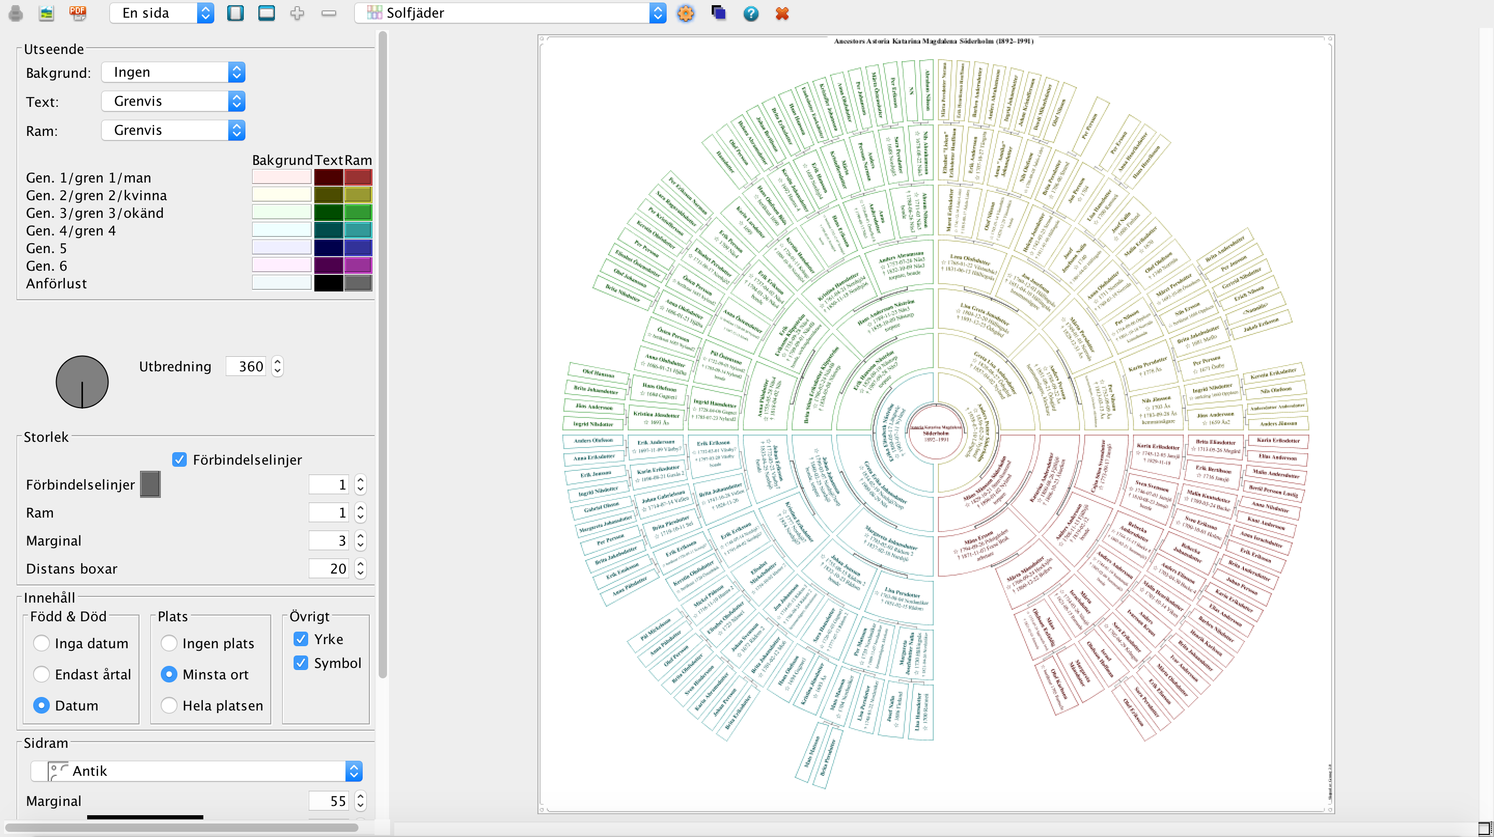Image resolution: width=1494 pixels, height=837 pixels.
Task: Select the Endast årtal radio button
Action: [x=41, y=674]
